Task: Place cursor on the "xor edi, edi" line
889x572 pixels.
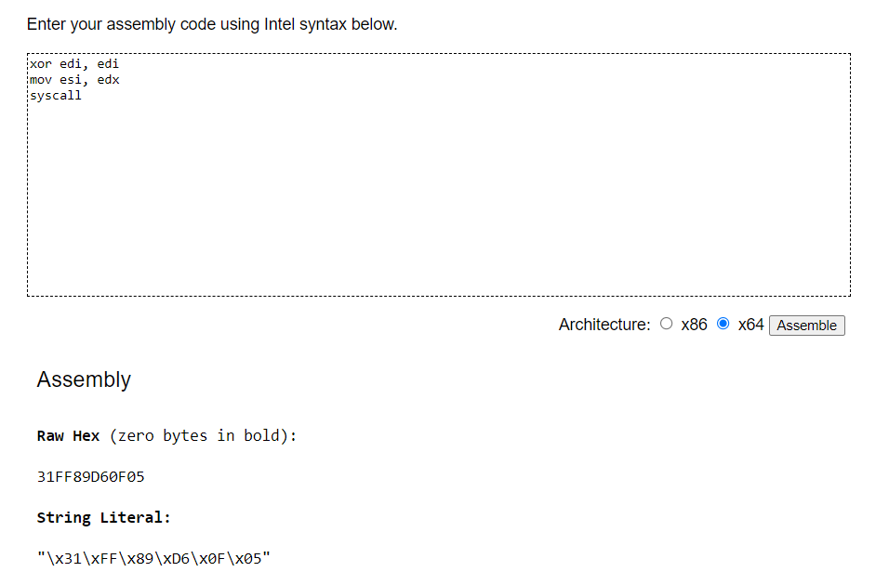Action: click(74, 64)
